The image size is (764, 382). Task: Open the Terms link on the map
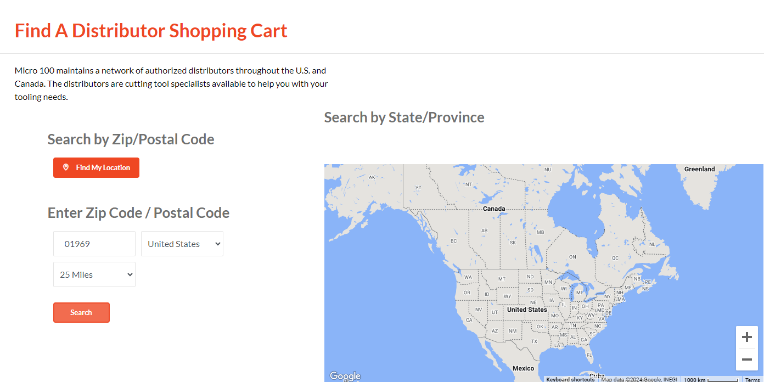(752, 379)
